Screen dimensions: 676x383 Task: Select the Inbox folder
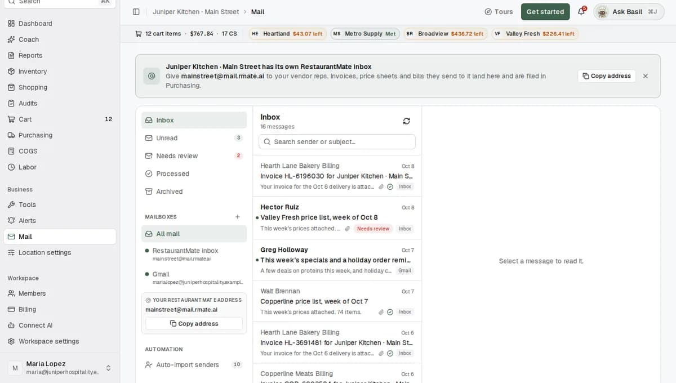[194, 120]
